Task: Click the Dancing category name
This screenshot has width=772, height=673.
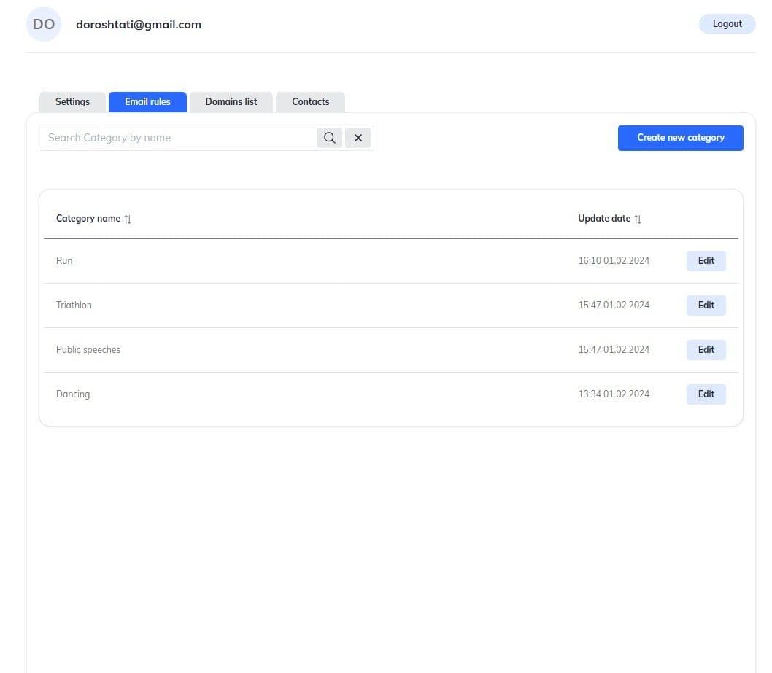Action: pyautogui.click(x=73, y=394)
